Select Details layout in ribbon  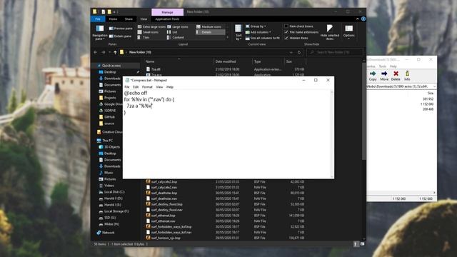pyautogui.click(x=211, y=32)
